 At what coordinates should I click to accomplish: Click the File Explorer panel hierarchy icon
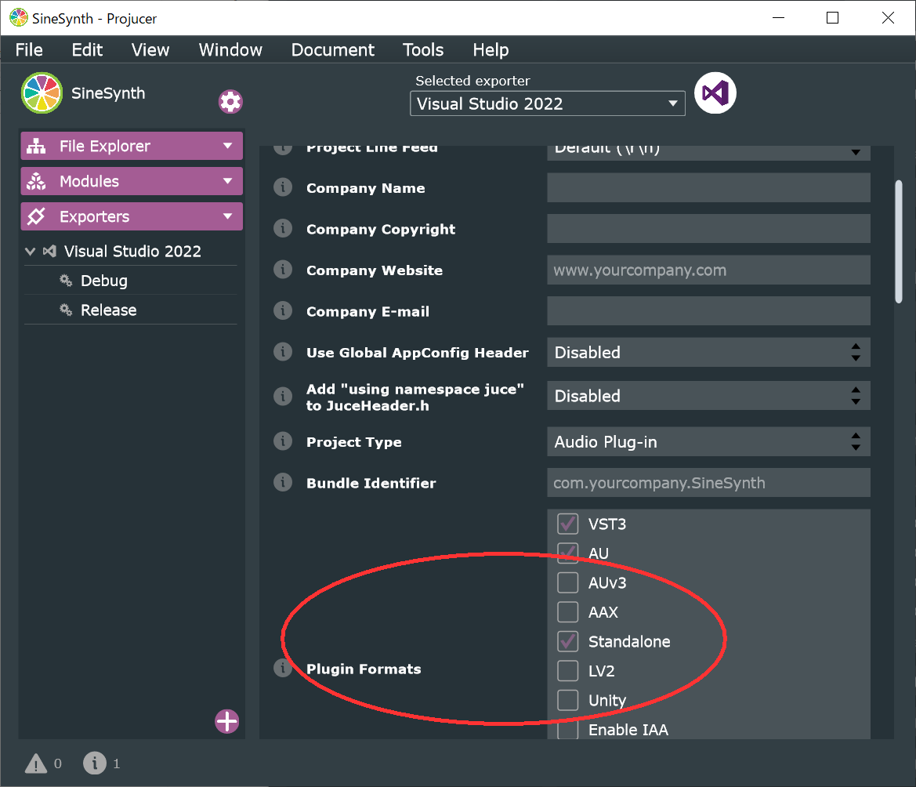point(36,146)
